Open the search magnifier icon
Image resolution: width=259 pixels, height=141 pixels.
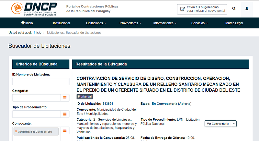tap(234, 9)
